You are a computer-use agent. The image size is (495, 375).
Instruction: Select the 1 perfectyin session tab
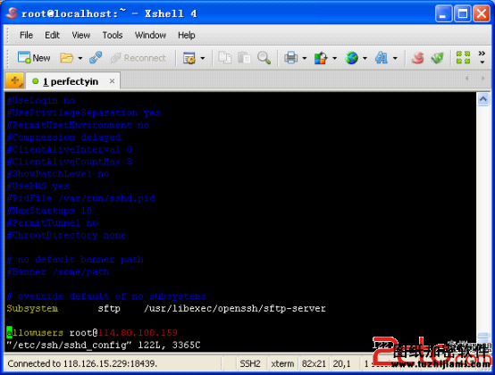point(71,81)
